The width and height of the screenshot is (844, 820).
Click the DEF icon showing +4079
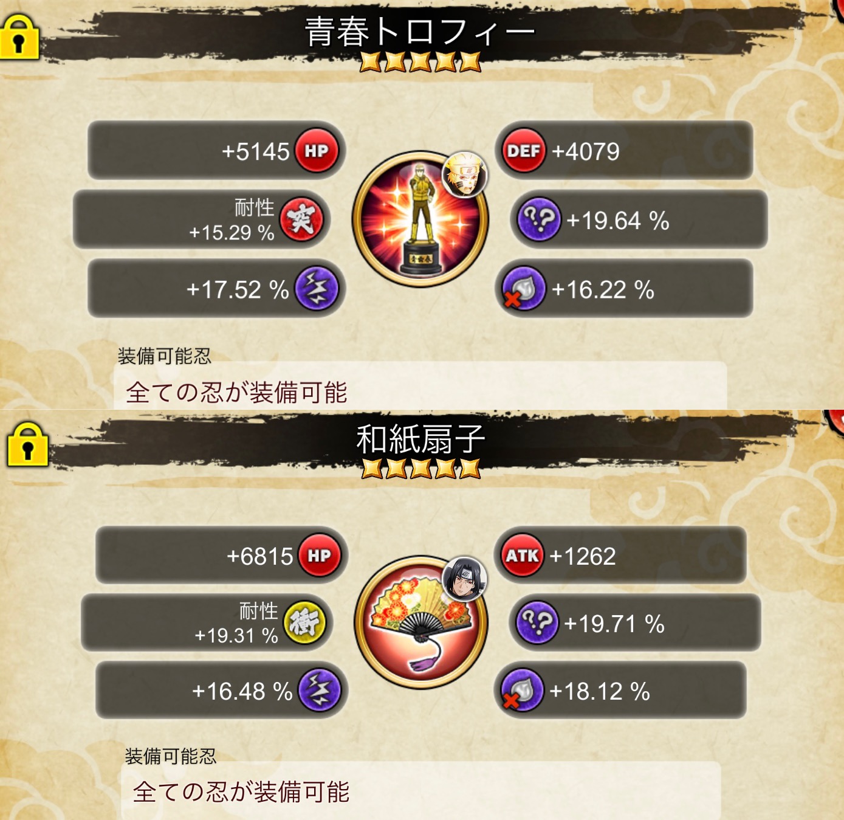524,151
